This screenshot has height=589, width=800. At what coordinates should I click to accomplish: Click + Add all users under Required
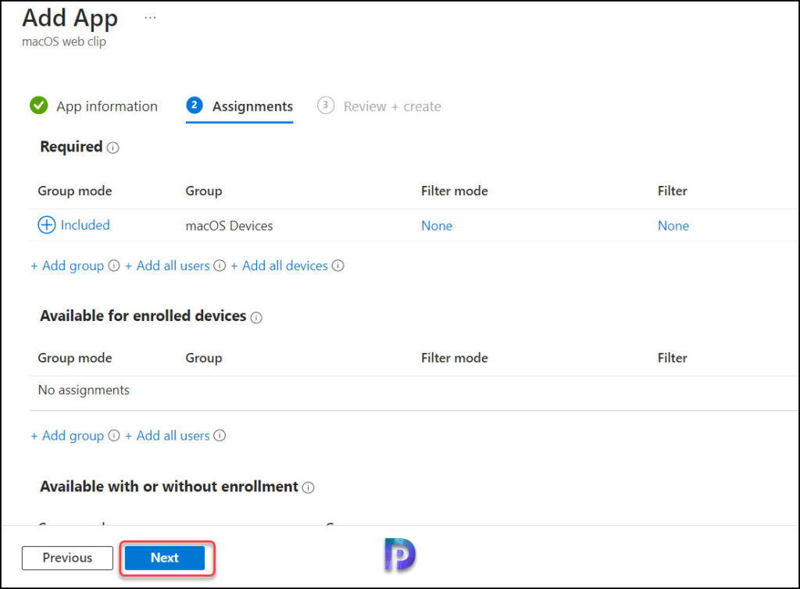167,266
